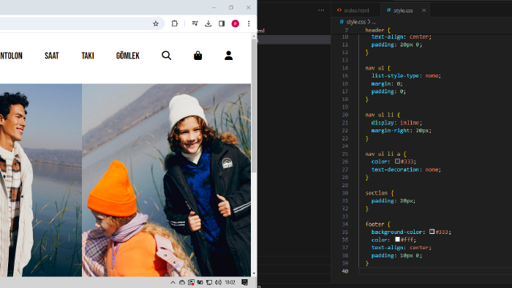Click the browser page vertical scrollbar thumb
Screen dimensions: 512x288
254,106
